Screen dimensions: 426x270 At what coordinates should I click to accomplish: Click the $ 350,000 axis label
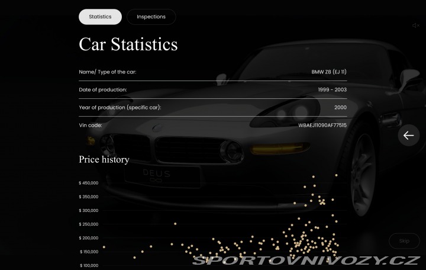click(88, 197)
